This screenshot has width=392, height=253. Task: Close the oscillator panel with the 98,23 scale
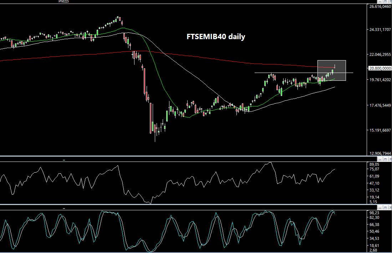click(390, 207)
